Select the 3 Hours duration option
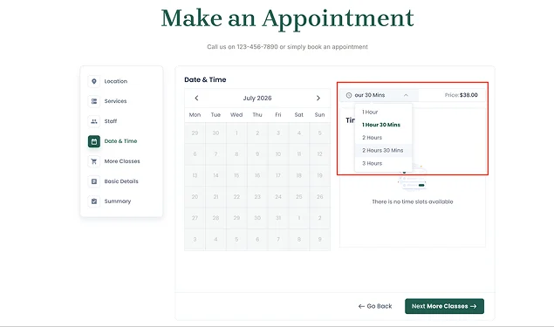554x327 pixels. (383, 163)
